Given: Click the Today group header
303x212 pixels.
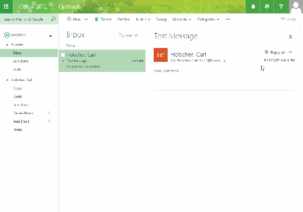Looking at the screenshot, I should 70,46.
